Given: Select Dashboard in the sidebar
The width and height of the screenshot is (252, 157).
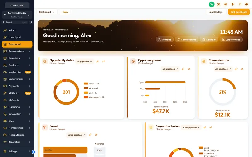Looking at the screenshot, I should coord(17,44).
